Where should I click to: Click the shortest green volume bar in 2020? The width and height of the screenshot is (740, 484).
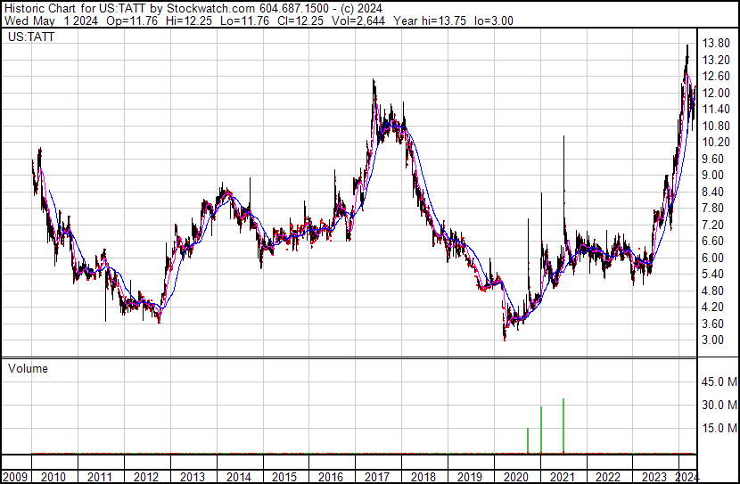point(528,440)
